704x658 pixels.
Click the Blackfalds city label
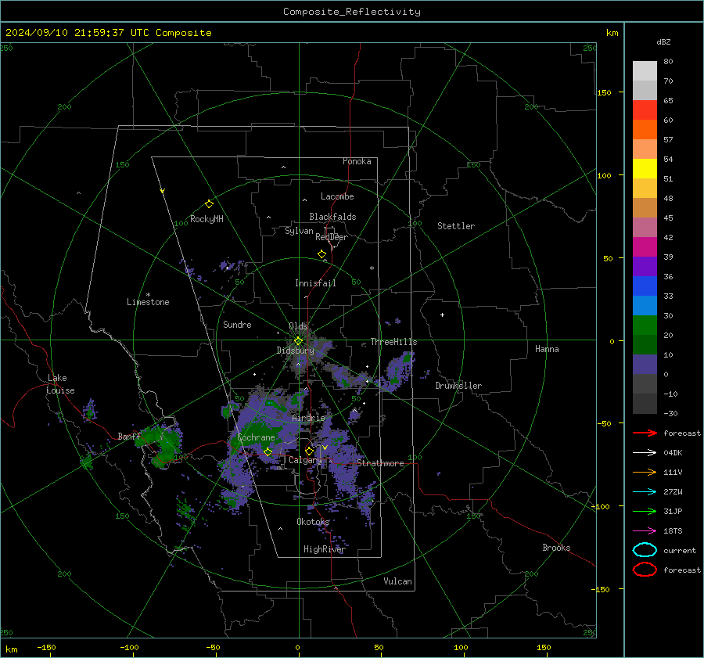pos(332,217)
